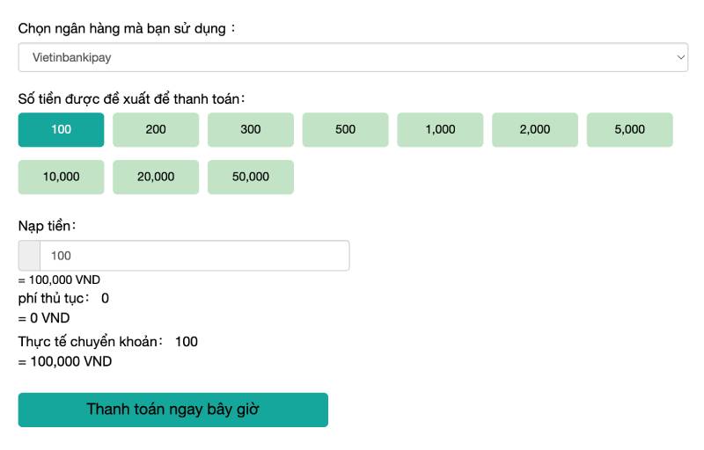The height and width of the screenshot is (450, 704).
Task: Open the Vietinbankipay bank selection dropdown
Action: [x=352, y=58]
